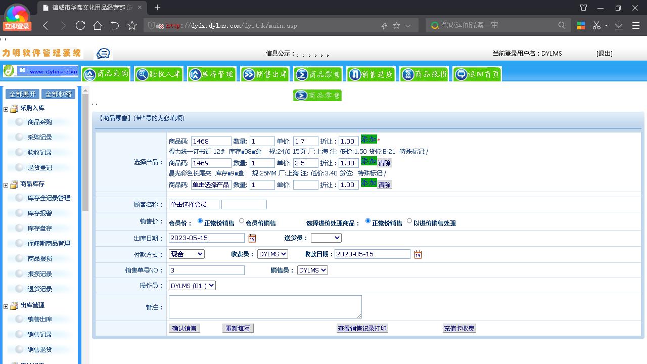647x364 pixels.
Task: Click the 确认销售 button
Action: [184, 328]
